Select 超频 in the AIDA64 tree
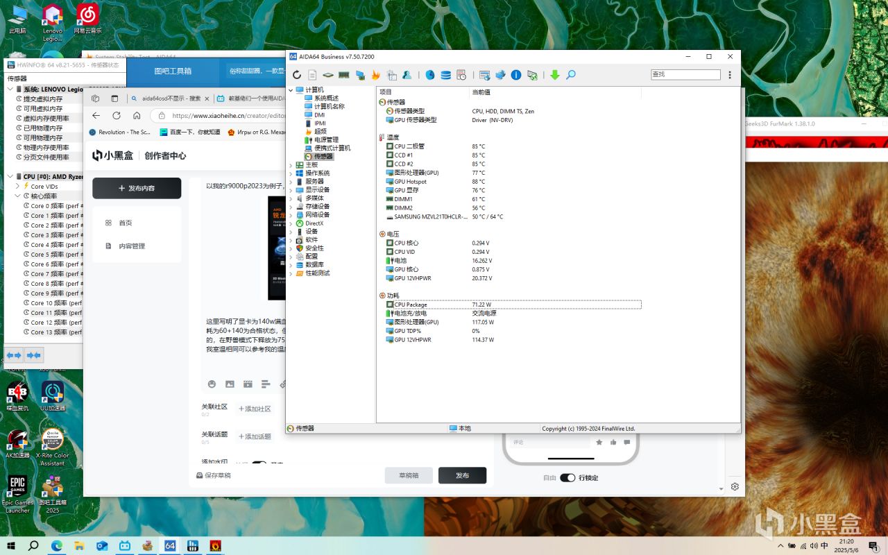This screenshot has width=888, height=555. (x=320, y=132)
